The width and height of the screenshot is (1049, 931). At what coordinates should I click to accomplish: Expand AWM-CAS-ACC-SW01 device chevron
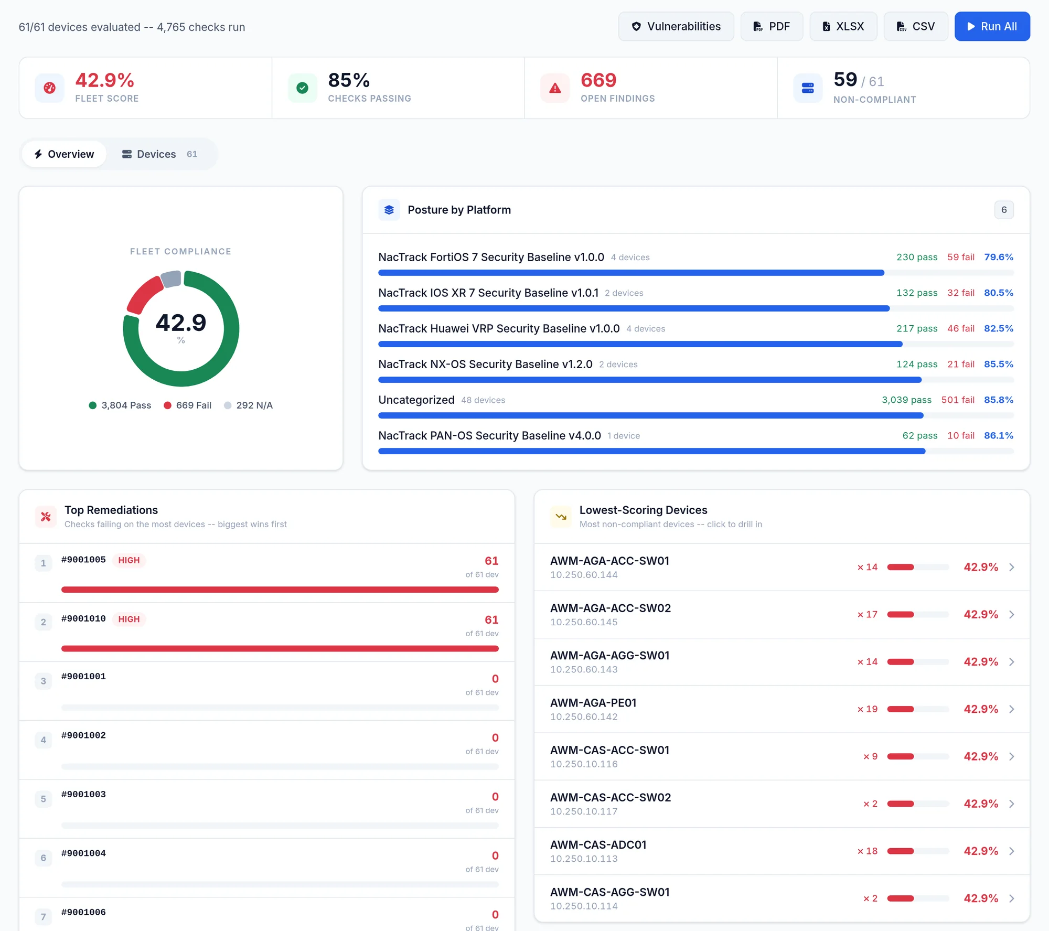click(x=1012, y=756)
